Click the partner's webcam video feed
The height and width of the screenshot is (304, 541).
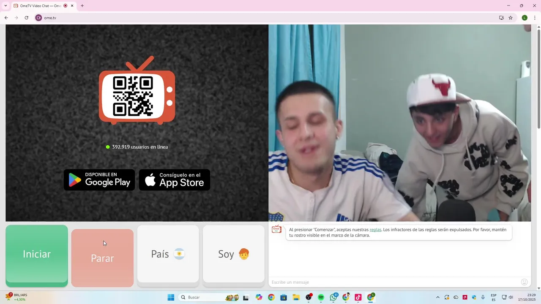[x=399, y=123]
